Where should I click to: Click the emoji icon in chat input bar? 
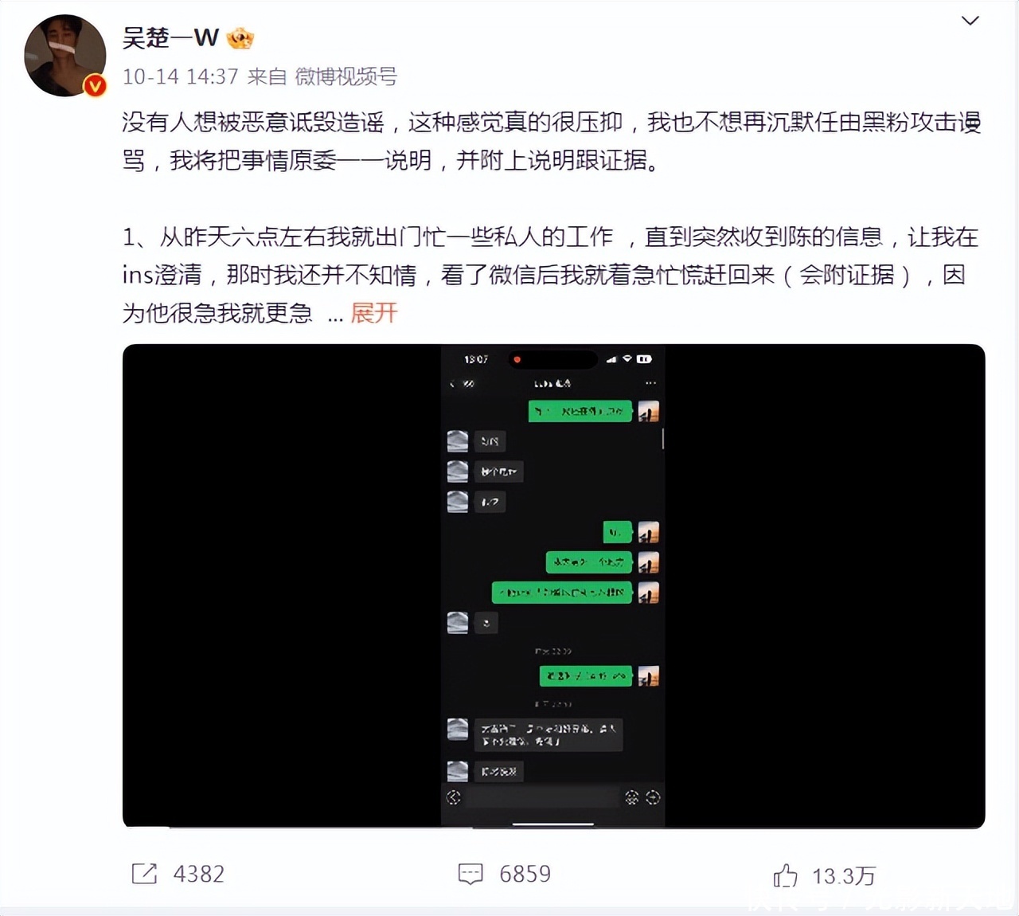[632, 797]
